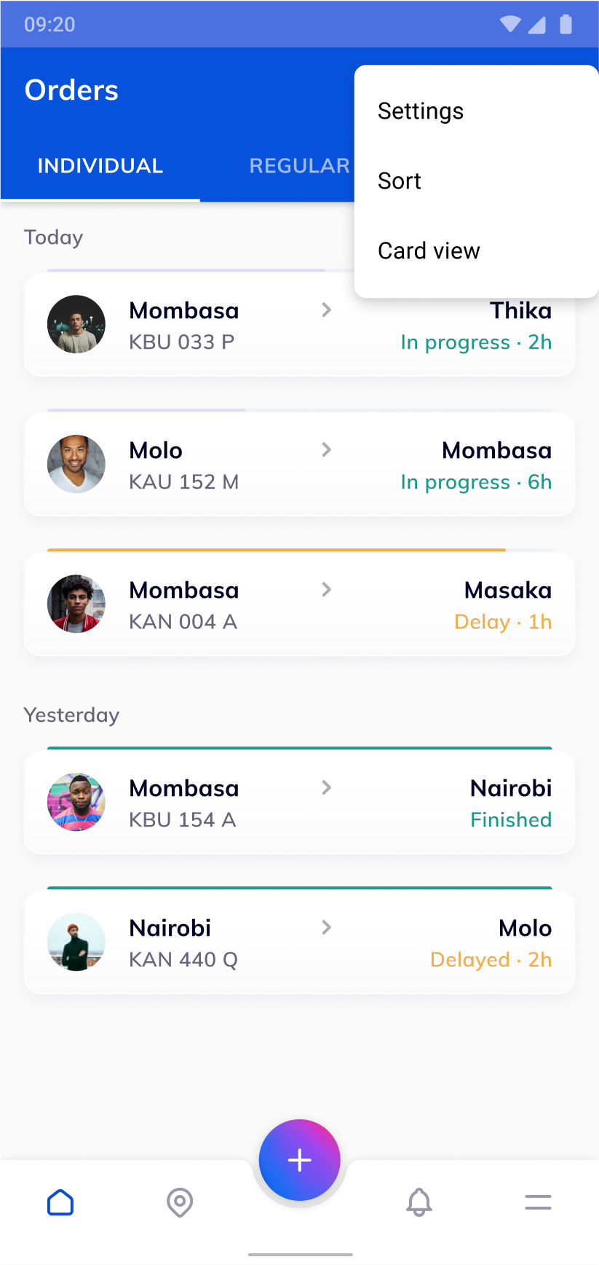Open the Home tab icon in bottom bar
The height and width of the screenshot is (1265, 599).
[x=60, y=1202]
